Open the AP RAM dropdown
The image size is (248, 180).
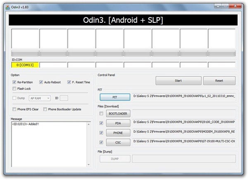point(40,98)
